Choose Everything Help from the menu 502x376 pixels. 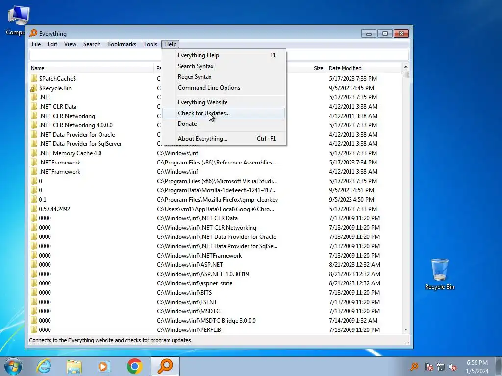224,55
